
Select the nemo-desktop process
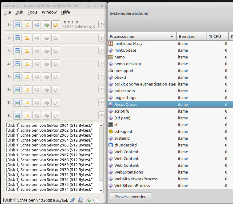[170, 64]
